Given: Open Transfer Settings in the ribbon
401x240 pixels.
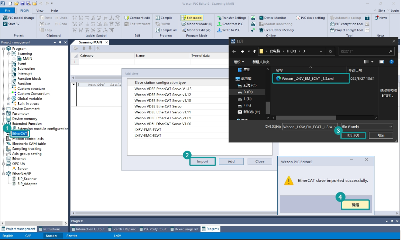Looking at the screenshot, I should pos(232,18).
